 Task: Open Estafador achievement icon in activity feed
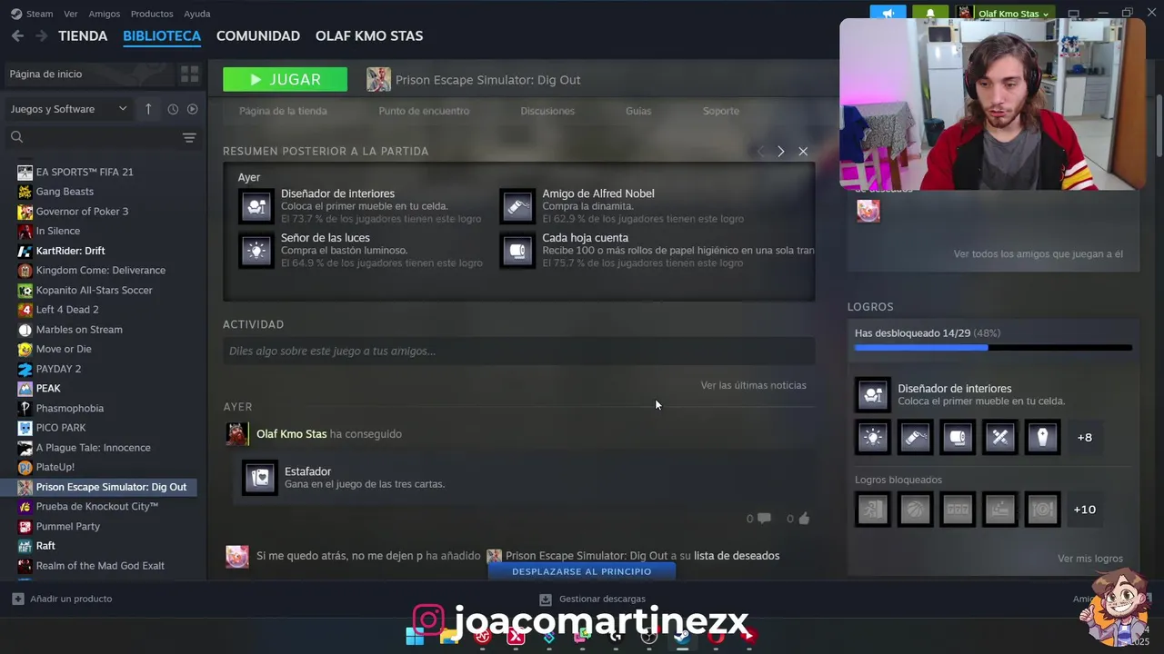(260, 478)
